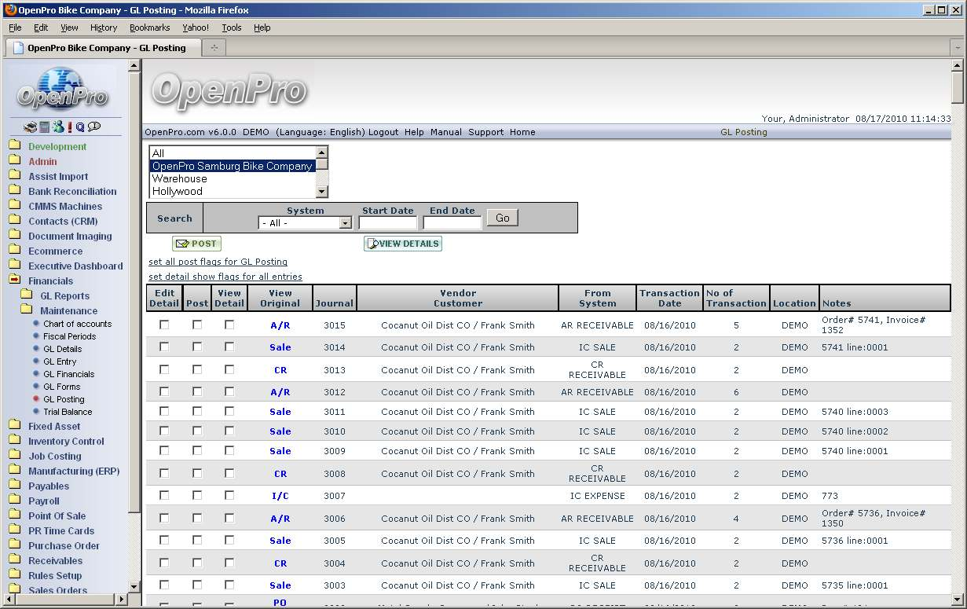Screen dimensions: 967x609
Task: Click the printer icon in the sidebar
Action: [x=30, y=127]
